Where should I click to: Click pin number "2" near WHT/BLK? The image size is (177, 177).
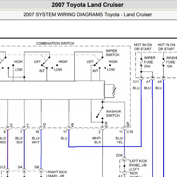[x=99, y=132]
